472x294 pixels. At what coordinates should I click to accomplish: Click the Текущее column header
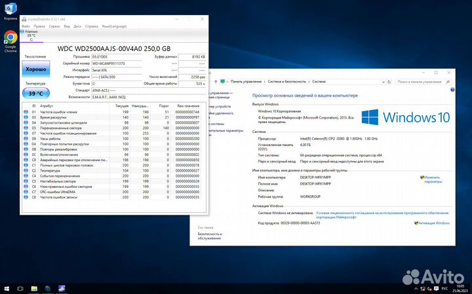(x=122, y=106)
